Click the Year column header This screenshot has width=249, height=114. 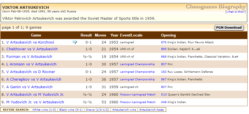pos(115,35)
